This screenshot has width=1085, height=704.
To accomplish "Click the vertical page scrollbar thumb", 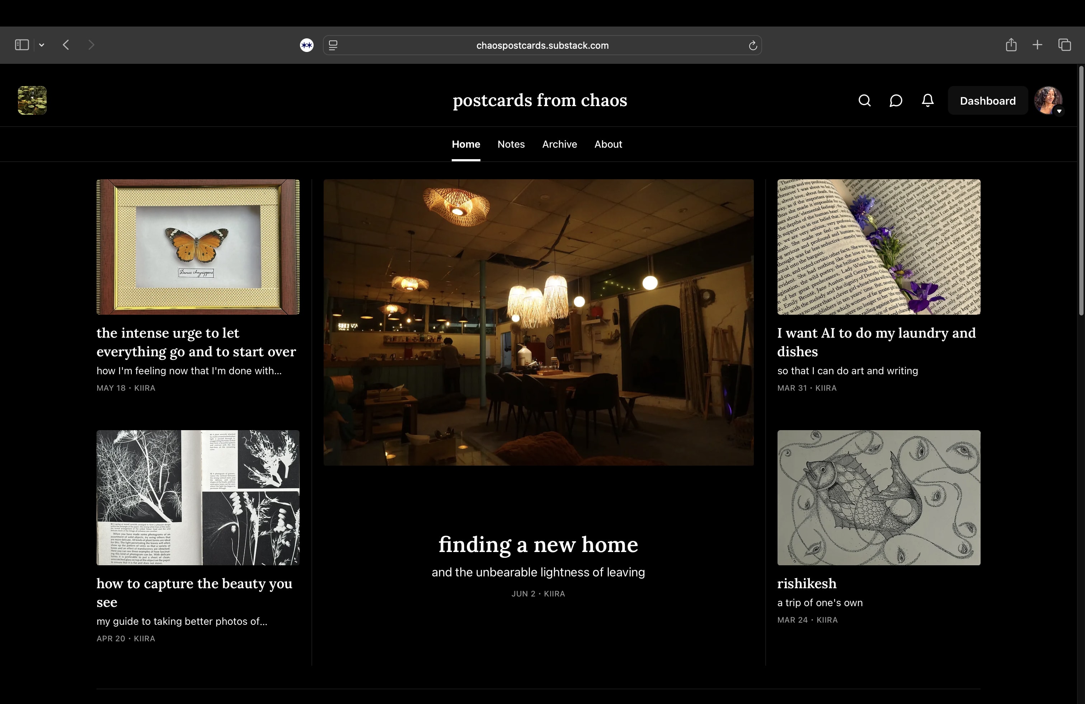I will [x=1081, y=191].
